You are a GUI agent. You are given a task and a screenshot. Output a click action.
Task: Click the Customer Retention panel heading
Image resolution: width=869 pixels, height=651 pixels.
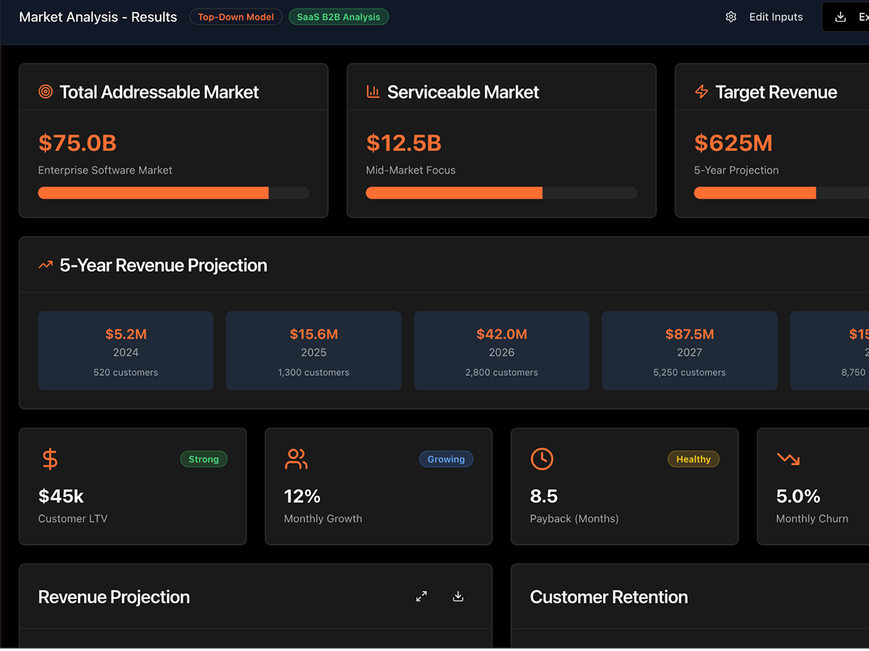(609, 597)
